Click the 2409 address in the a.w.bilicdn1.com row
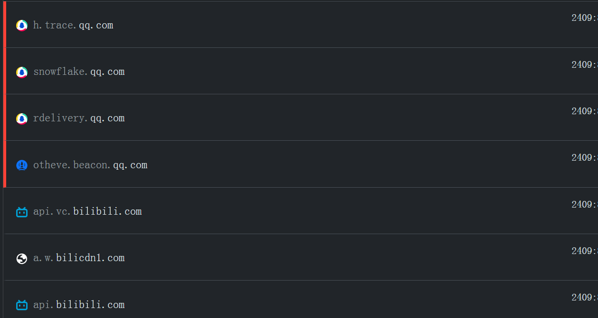The image size is (598, 318). [x=584, y=251]
